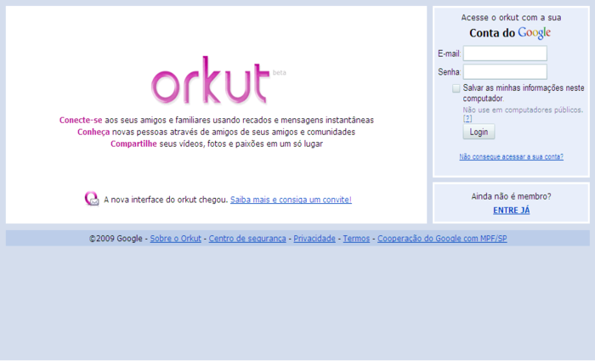The height and width of the screenshot is (361, 595).
Task: Click 'A nova interface do orkut chegou.' text
Action: pyautogui.click(x=166, y=200)
